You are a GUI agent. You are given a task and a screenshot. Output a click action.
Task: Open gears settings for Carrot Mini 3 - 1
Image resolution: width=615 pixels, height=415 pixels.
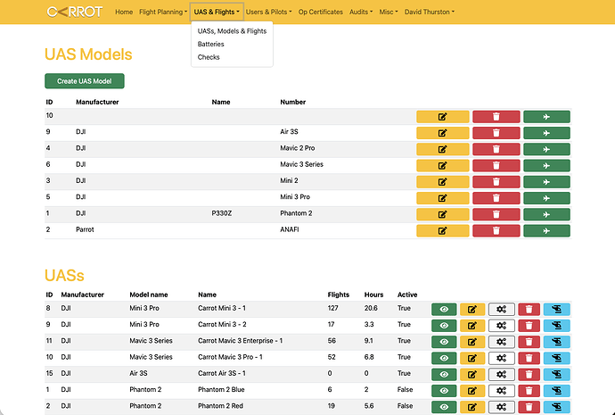click(x=501, y=310)
